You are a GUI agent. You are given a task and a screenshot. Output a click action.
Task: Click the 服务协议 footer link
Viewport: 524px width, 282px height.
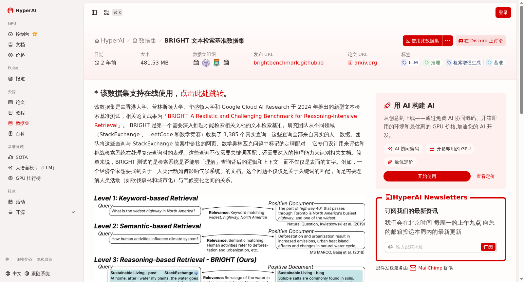(x=25, y=259)
